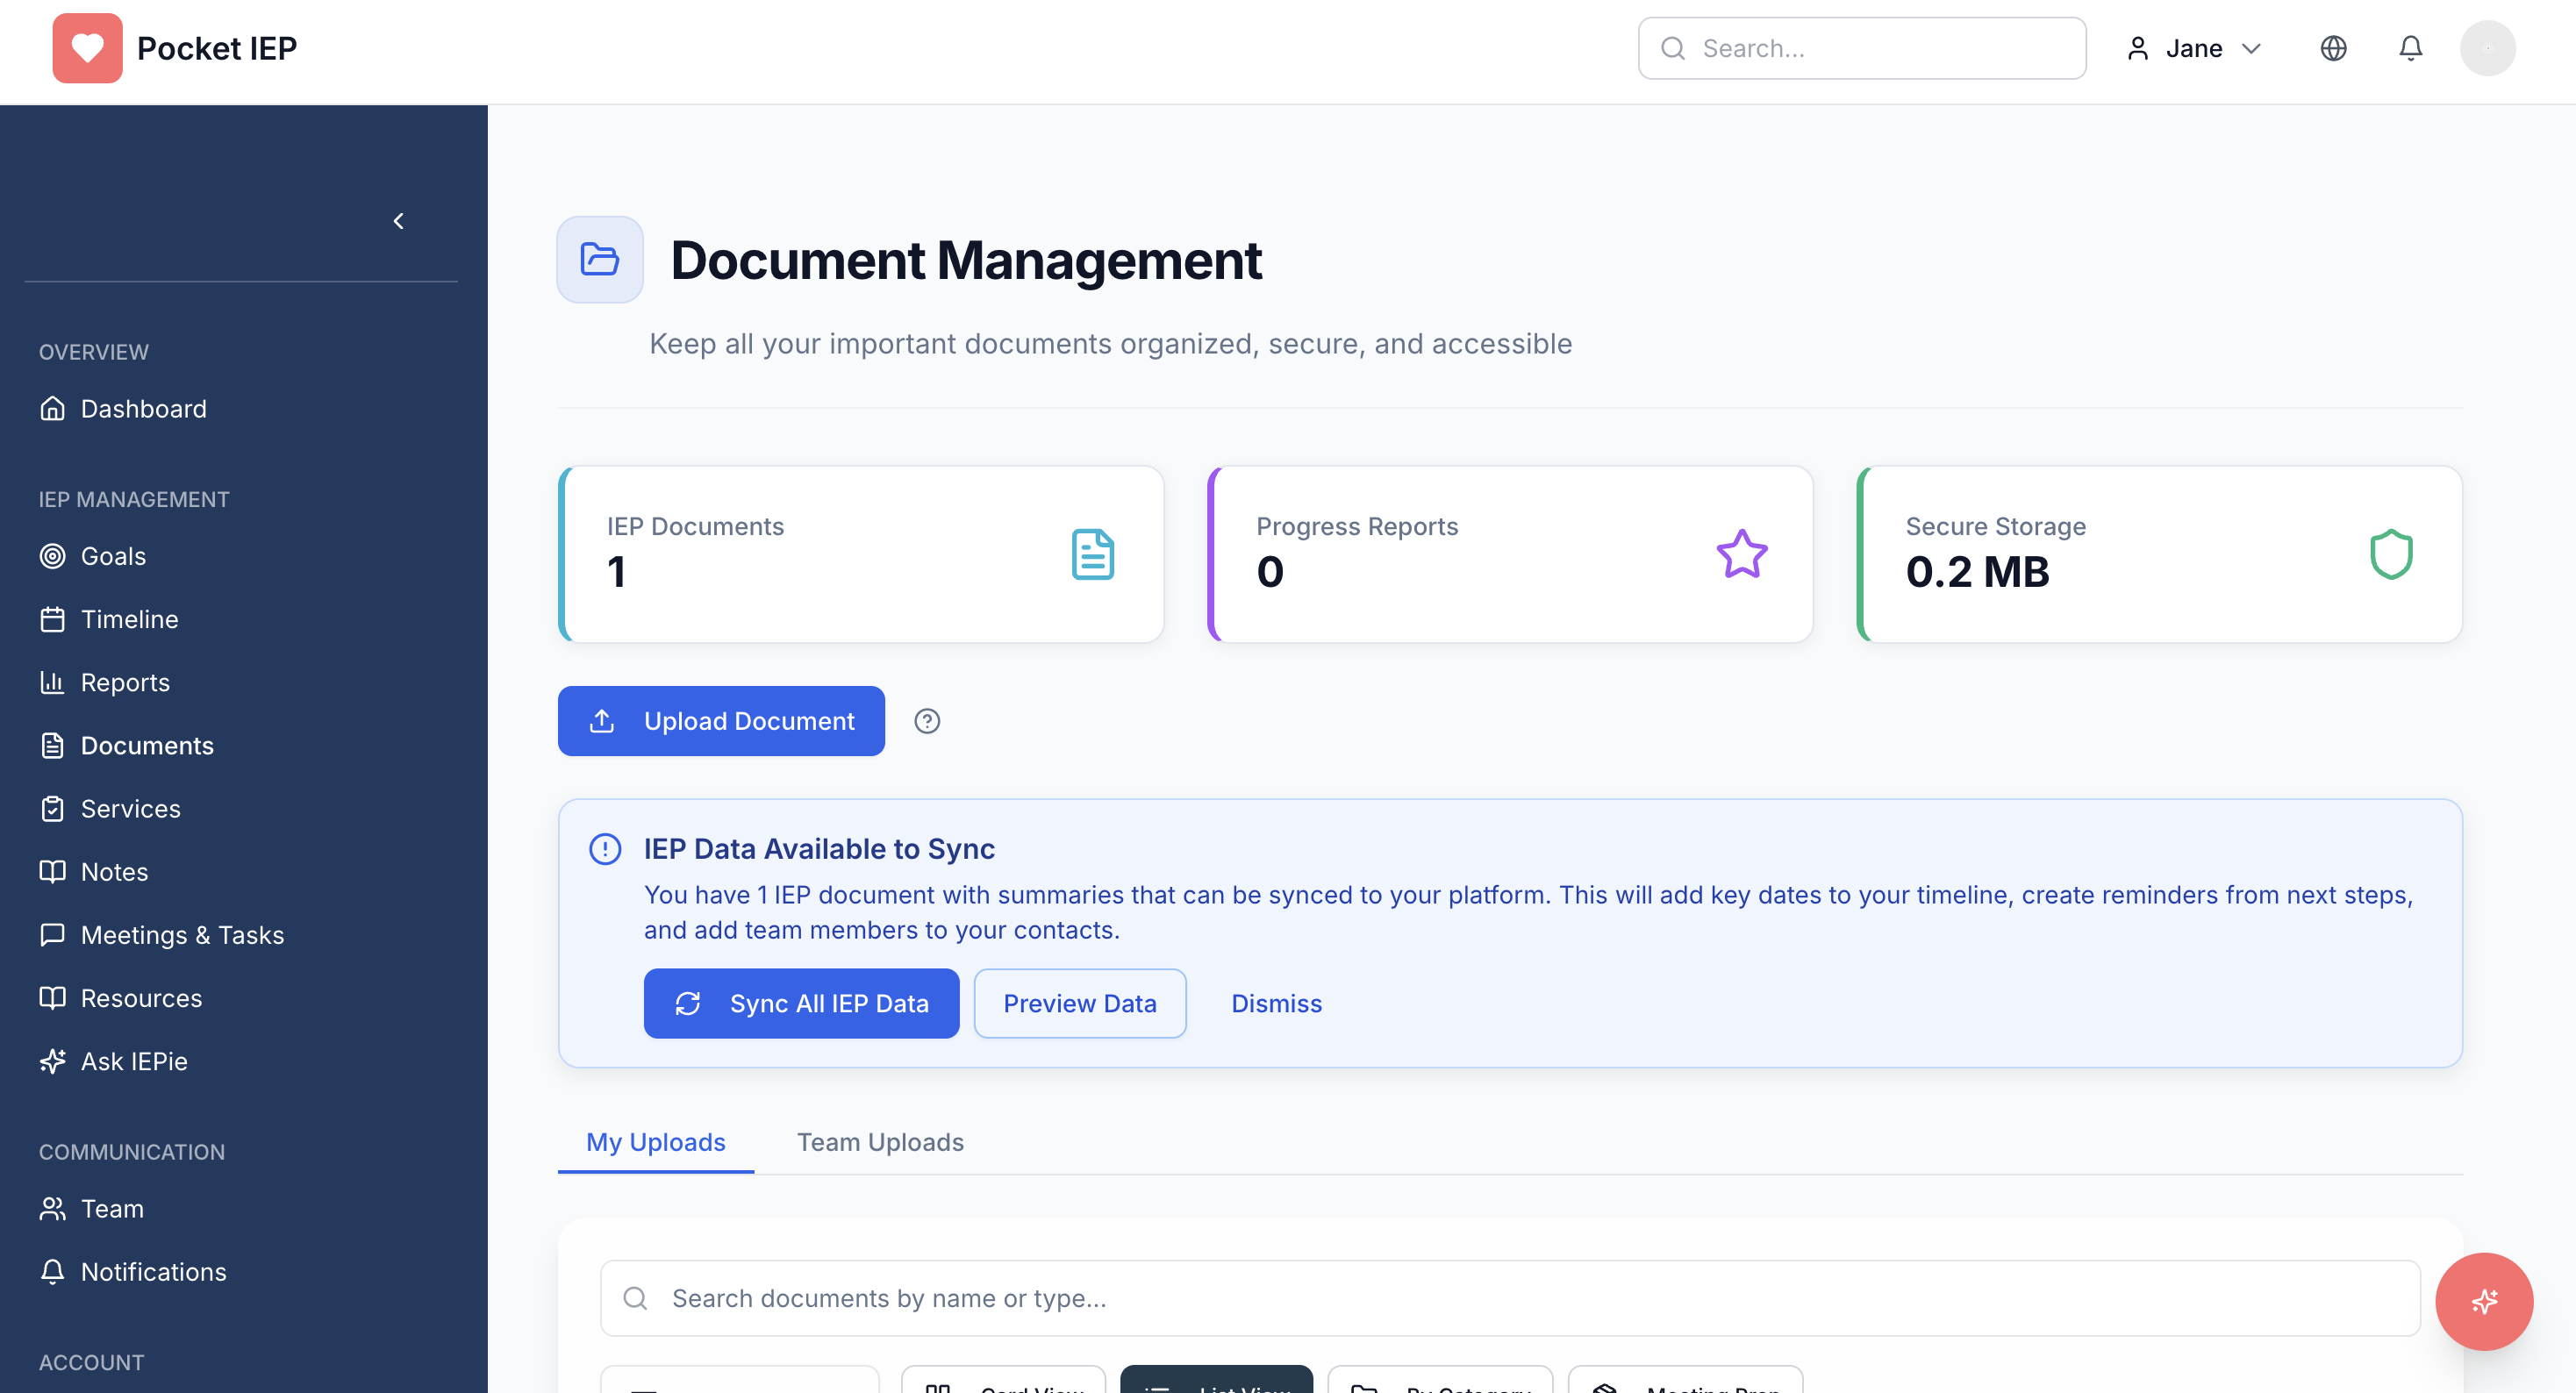
Task: Click the help question mark beside Upload Document
Action: [x=926, y=720]
